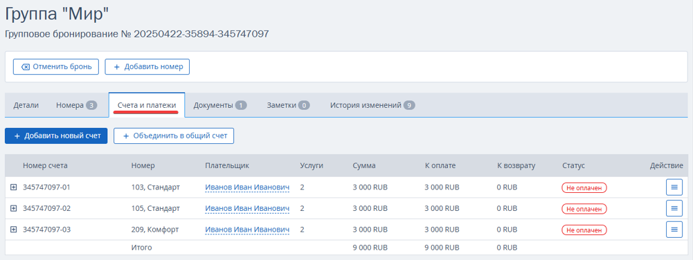Expand invoice row 345747097-01
693x260 pixels.
(x=13, y=187)
